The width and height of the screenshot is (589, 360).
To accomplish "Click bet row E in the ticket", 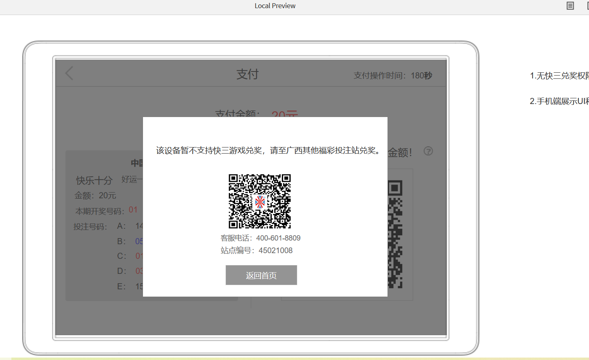I will coord(130,286).
